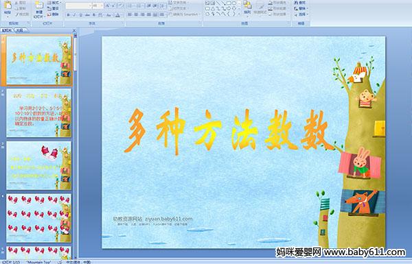
Task: Toggle italic formatting button
Action: point(74,15)
